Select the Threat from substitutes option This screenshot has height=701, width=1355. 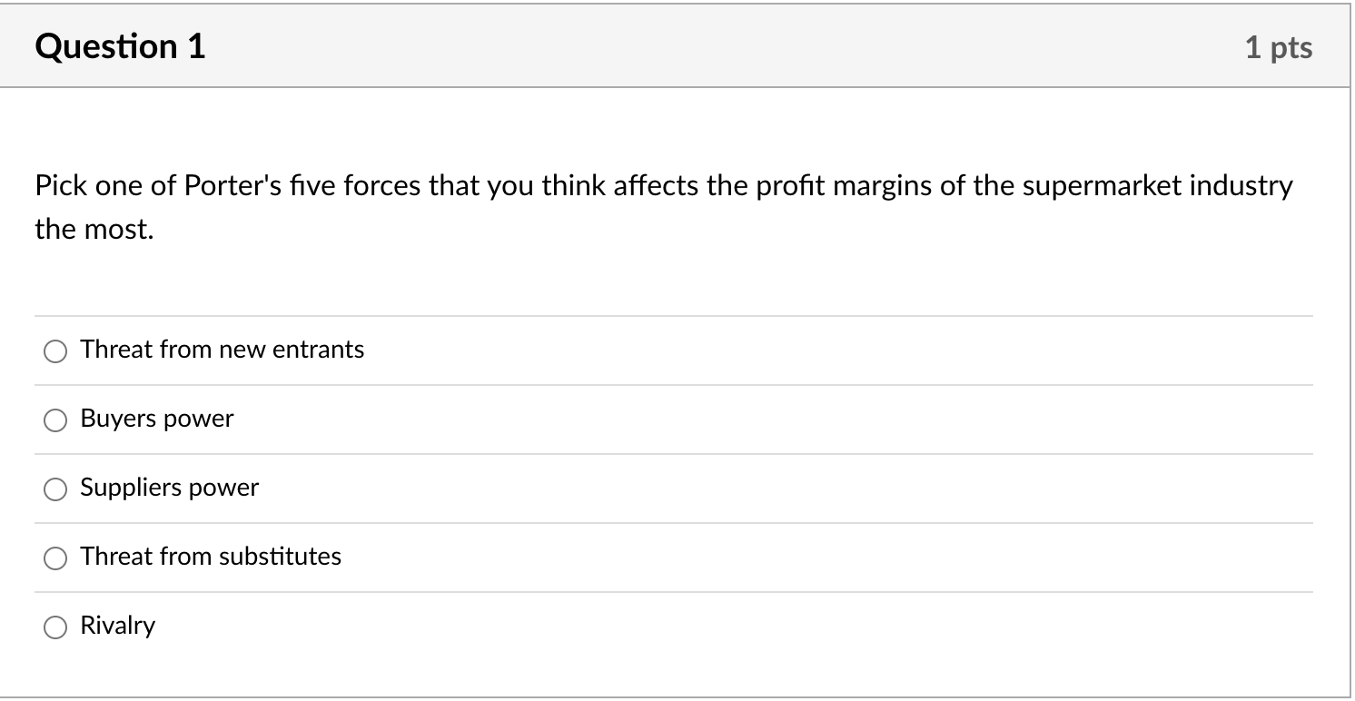pos(54,558)
